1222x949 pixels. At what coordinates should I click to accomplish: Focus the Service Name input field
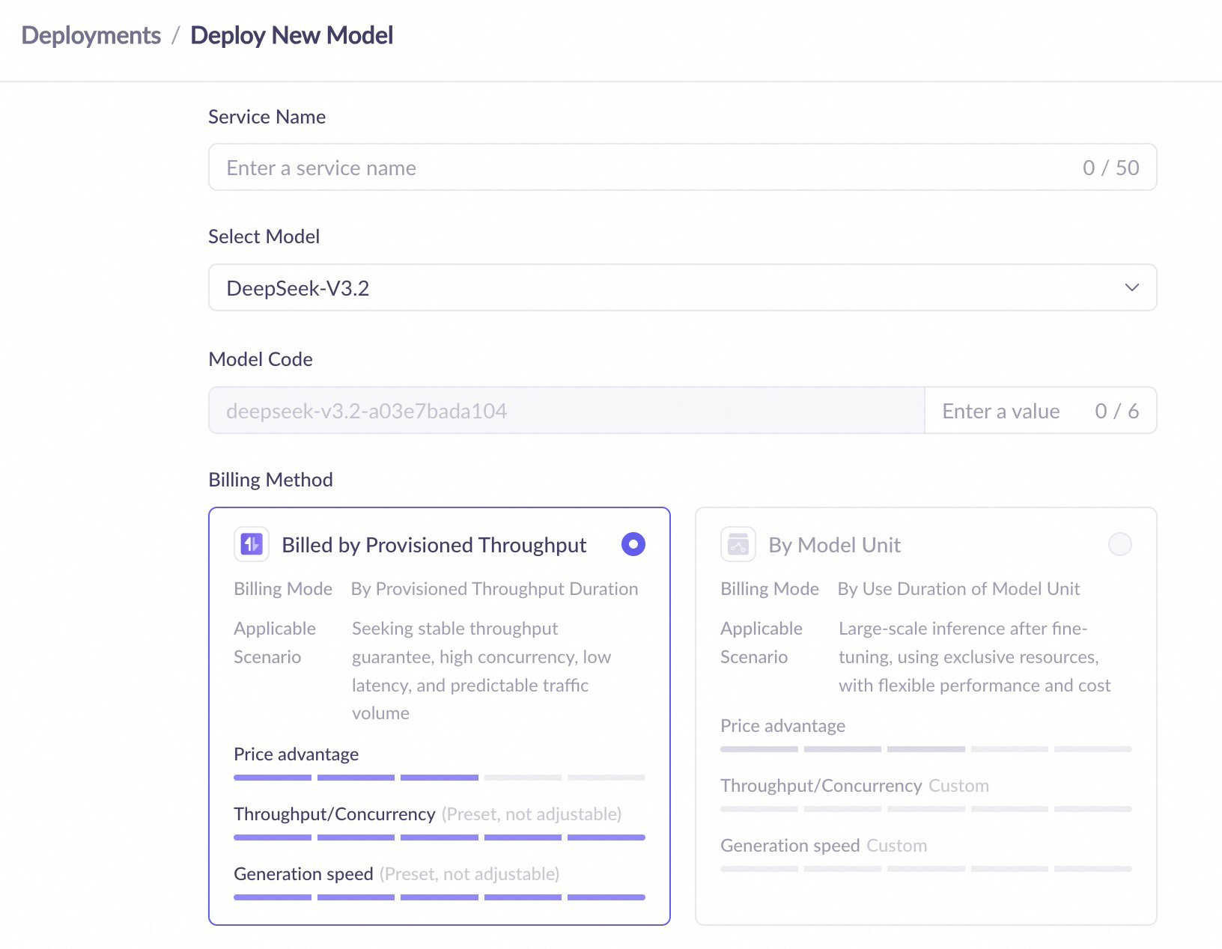[683, 167]
